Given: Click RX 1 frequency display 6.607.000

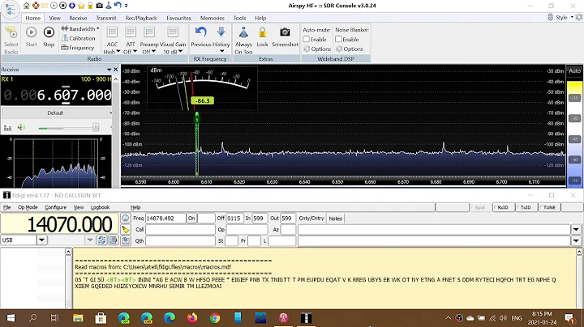Looking at the screenshot, I should point(57,96).
